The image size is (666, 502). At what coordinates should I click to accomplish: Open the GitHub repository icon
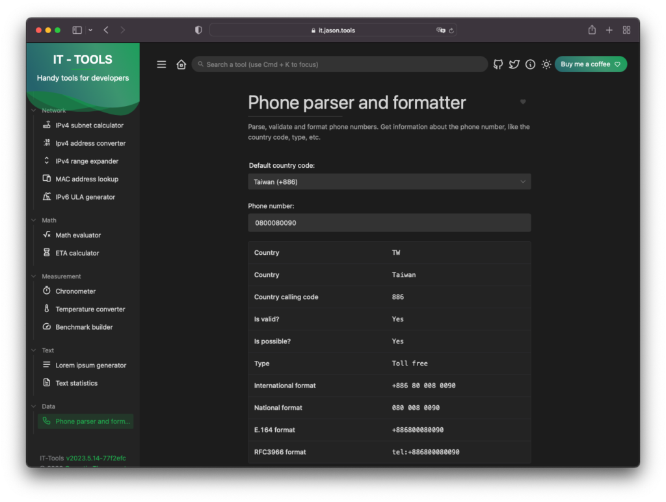(498, 64)
